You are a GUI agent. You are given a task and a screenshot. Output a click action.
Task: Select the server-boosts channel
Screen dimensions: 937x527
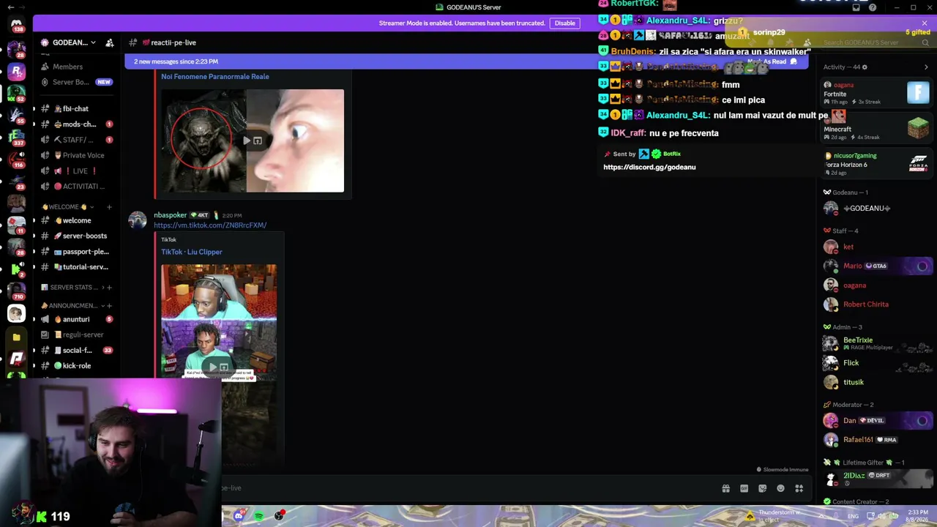tap(77, 236)
